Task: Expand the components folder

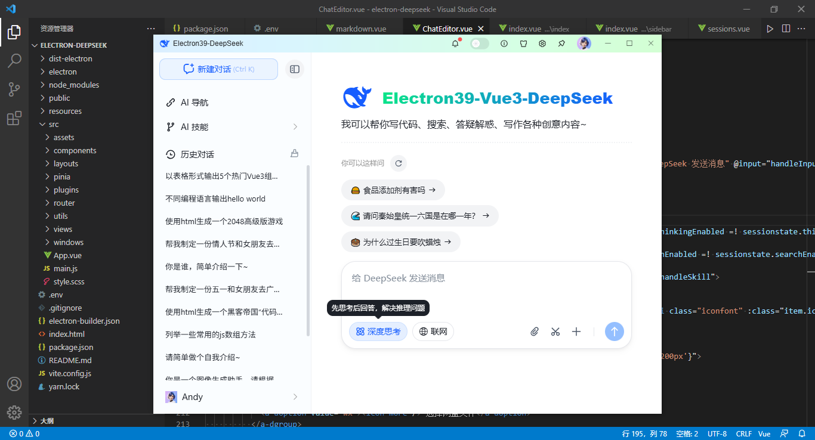Action: pyautogui.click(x=75, y=150)
